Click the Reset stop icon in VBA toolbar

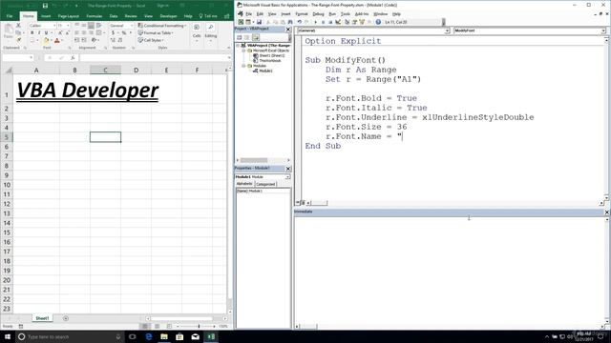point(330,22)
